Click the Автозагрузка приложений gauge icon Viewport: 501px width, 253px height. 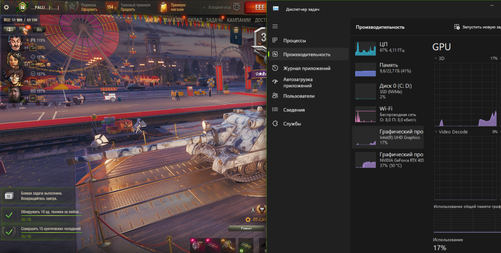coord(275,82)
